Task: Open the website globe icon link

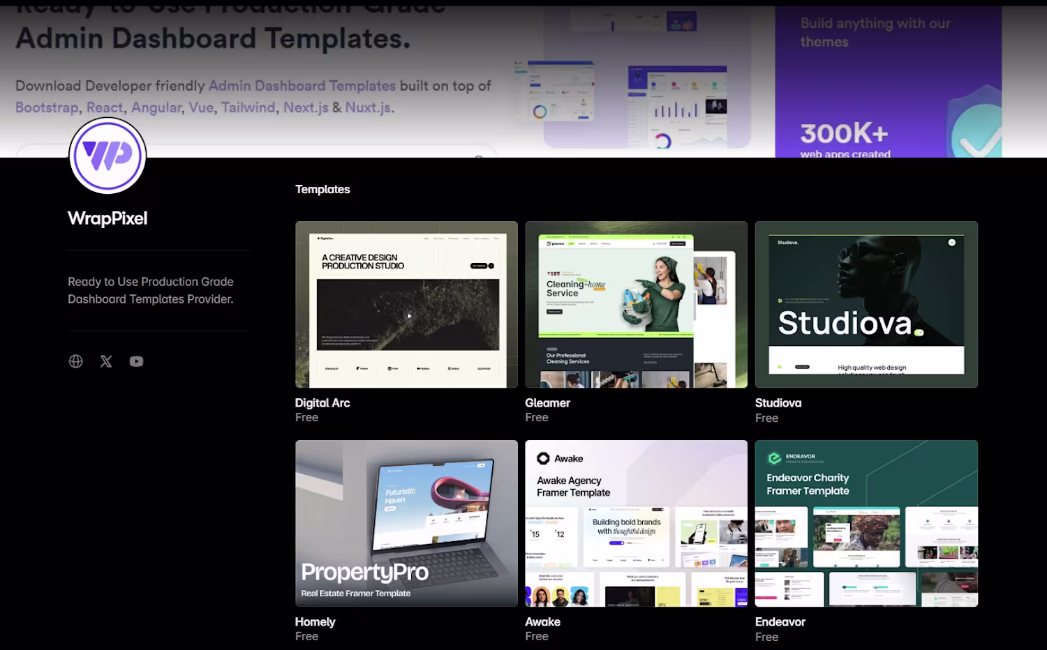Action: (x=75, y=361)
